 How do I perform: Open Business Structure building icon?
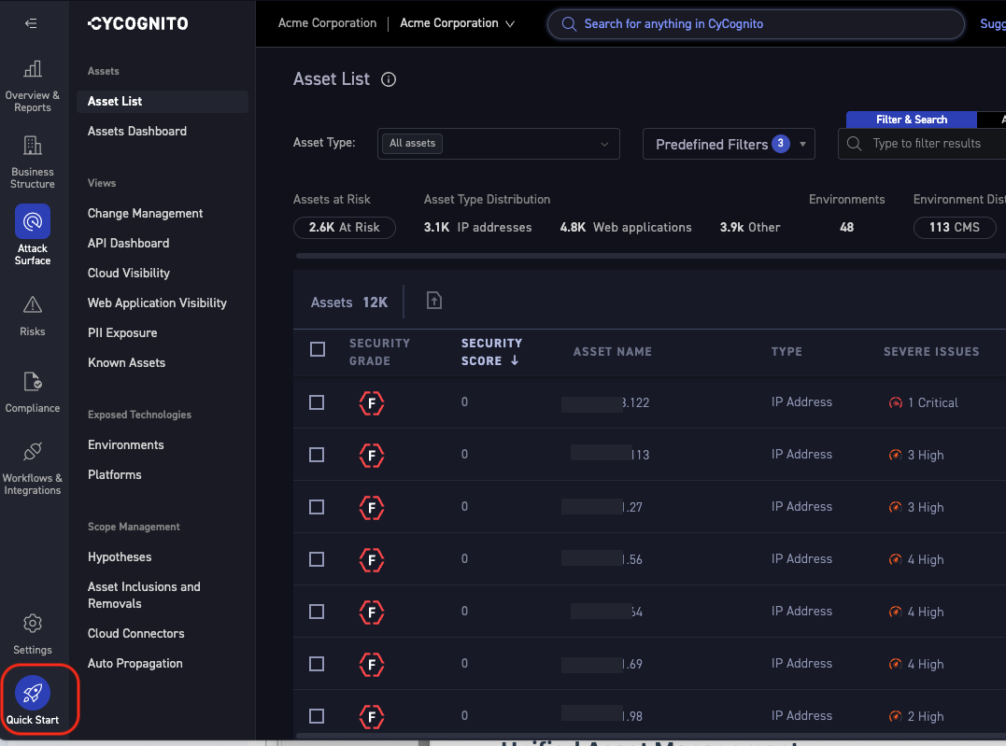tap(32, 146)
